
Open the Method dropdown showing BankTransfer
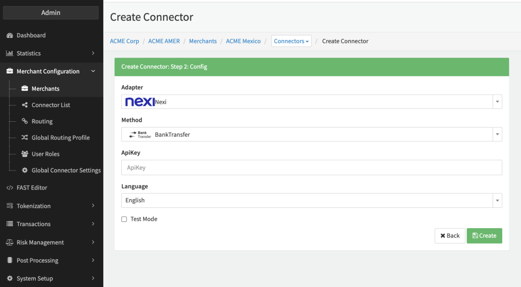pos(311,134)
